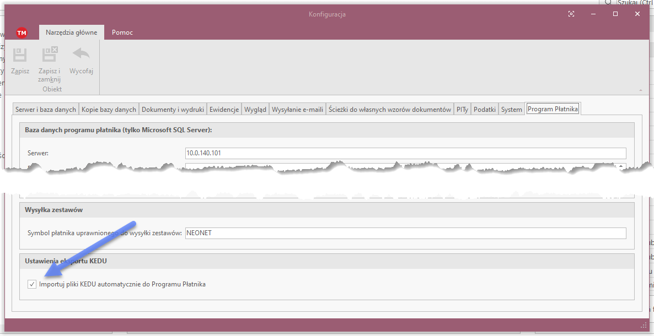This screenshot has width=654, height=336.
Task: Switch to Serwer i baza danych tab
Action: pyautogui.click(x=45, y=110)
